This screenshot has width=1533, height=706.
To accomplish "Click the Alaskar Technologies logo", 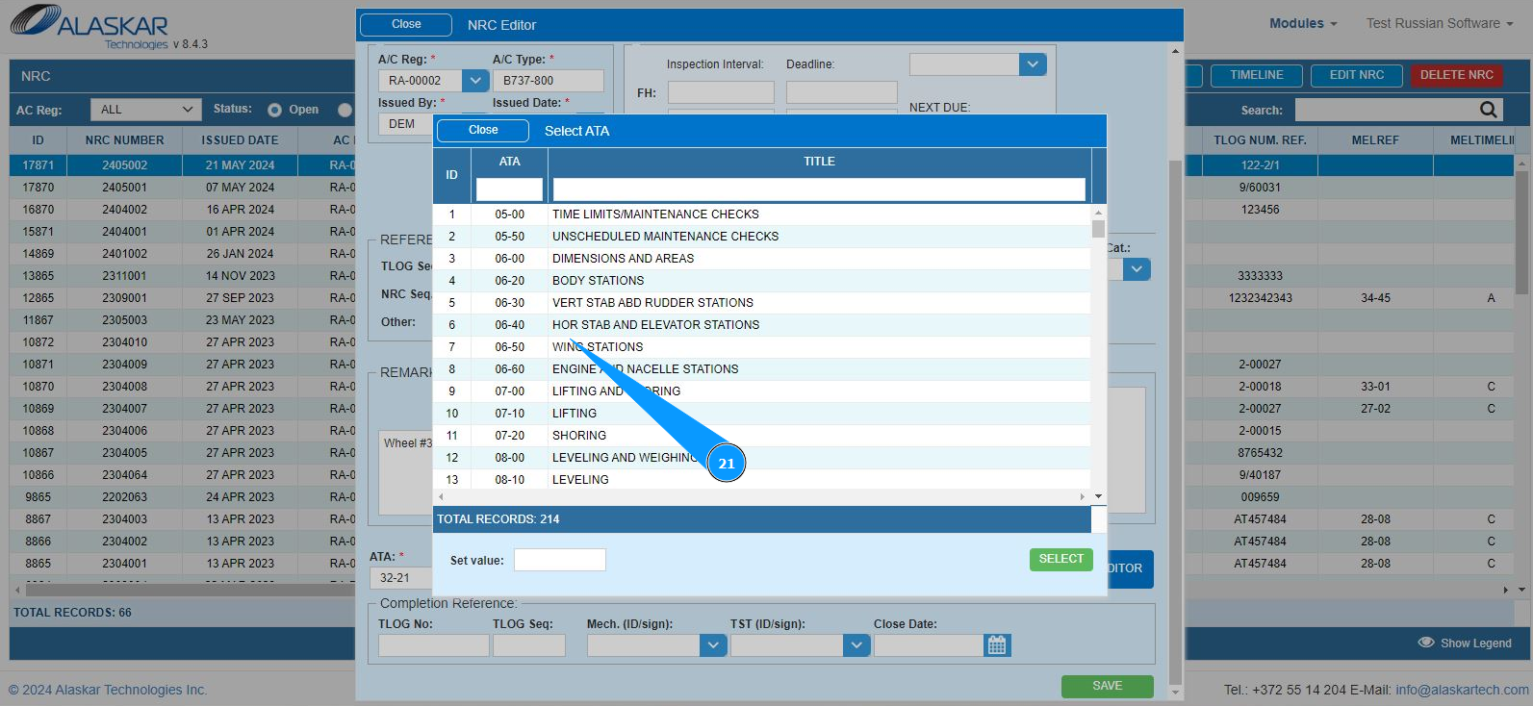I will (89, 26).
